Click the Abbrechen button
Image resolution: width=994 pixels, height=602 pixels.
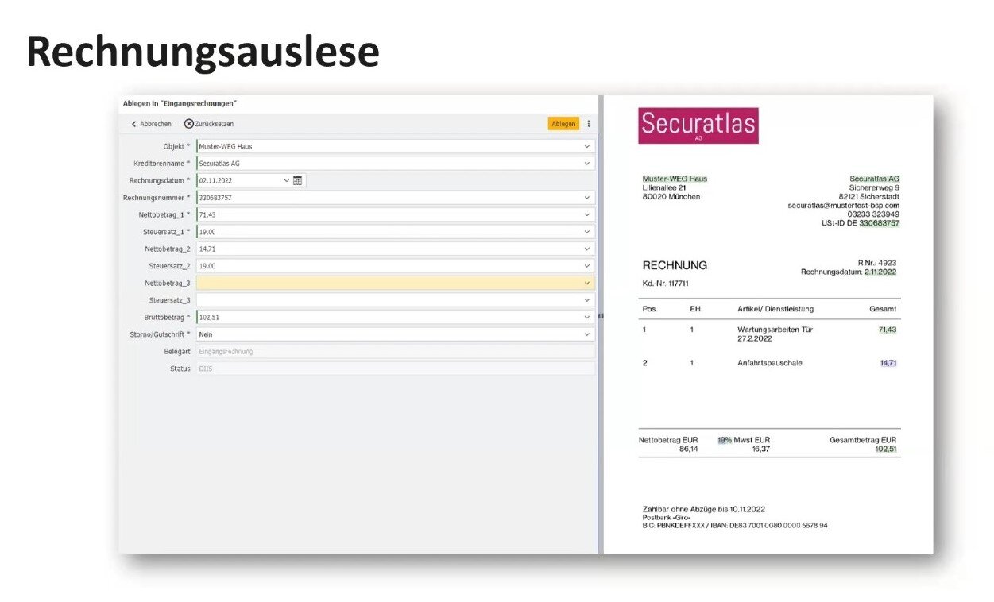151,124
